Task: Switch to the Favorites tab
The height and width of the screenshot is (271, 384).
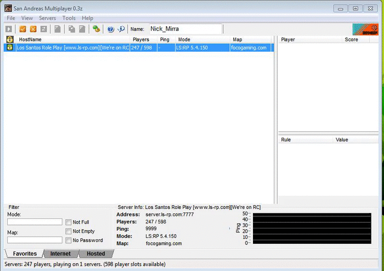Action: (x=25, y=254)
